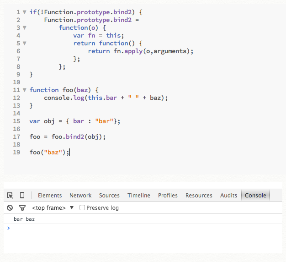Viewport: 286px width, 262px height.
Task: Click the "function foo(baz) {" line
Action: tap(64, 90)
